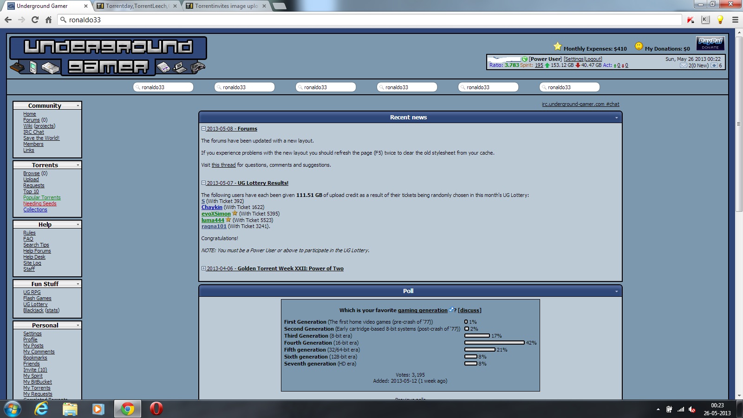Open the poll discuss link
The image size is (743, 418).
(469, 310)
